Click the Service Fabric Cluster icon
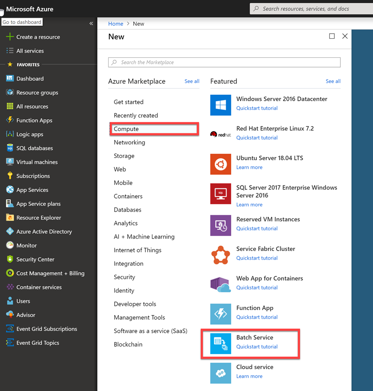This screenshot has height=391, width=373. point(221,255)
